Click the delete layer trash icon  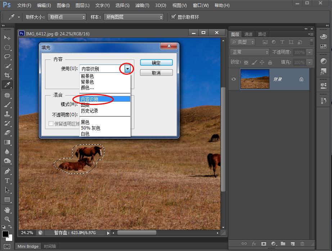302,244
